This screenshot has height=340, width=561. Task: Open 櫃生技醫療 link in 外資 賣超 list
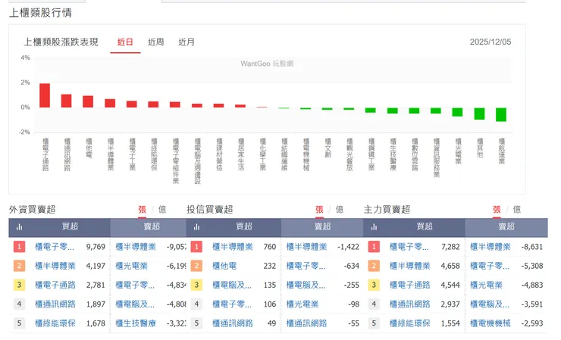pyautogui.click(x=136, y=323)
